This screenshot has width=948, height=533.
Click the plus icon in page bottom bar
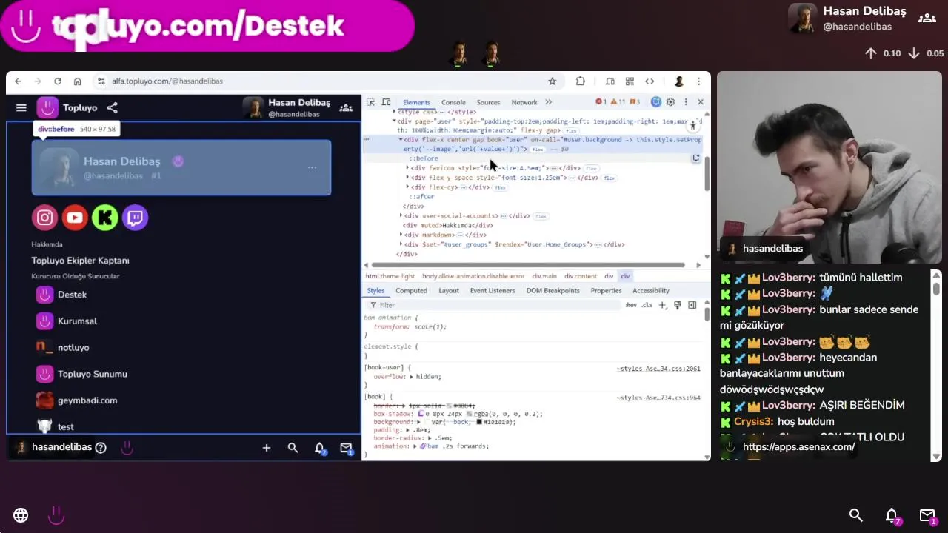267,448
